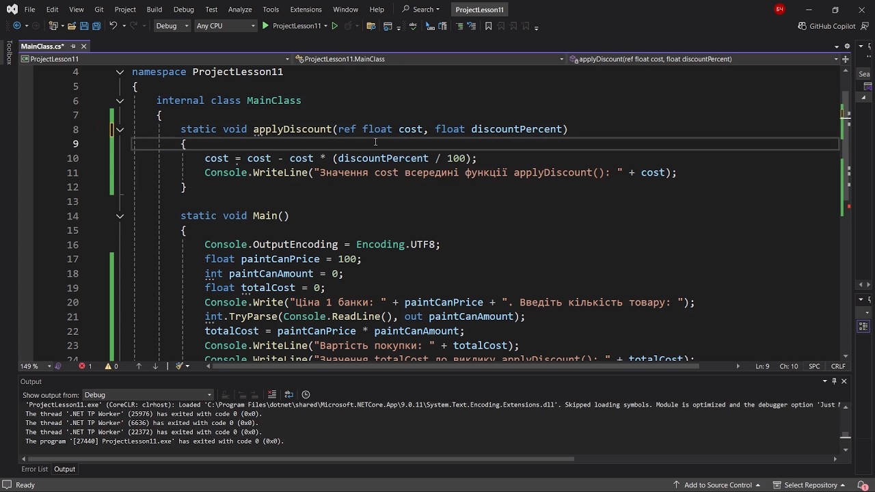Go to next issue with down arrow
The image size is (875, 492).
(155, 366)
